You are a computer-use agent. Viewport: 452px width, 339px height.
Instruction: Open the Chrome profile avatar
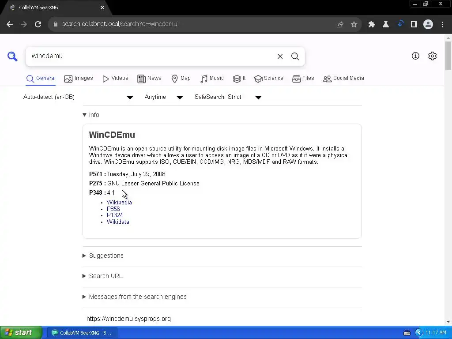[428, 25]
